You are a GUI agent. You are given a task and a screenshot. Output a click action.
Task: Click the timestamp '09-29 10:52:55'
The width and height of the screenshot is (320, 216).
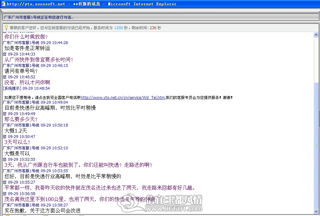(x=22, y=159)
